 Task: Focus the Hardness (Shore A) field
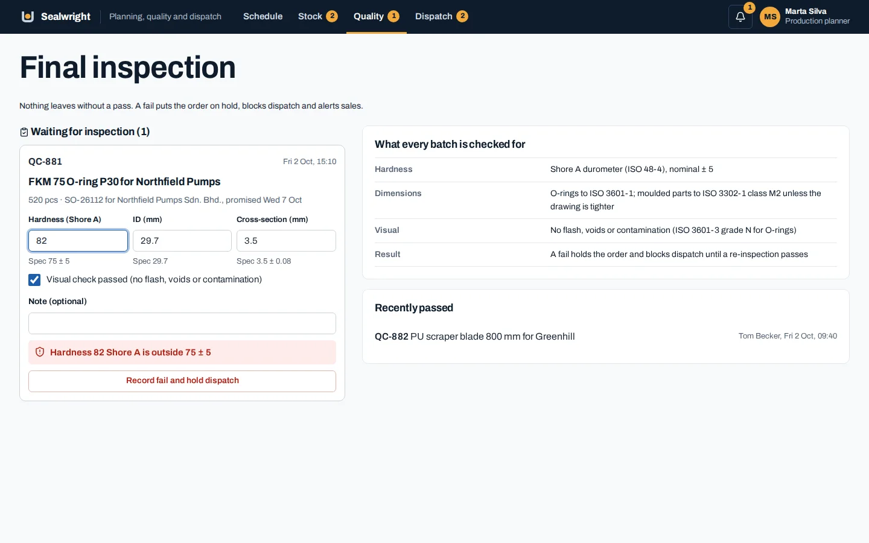click(x=78, y=241)
